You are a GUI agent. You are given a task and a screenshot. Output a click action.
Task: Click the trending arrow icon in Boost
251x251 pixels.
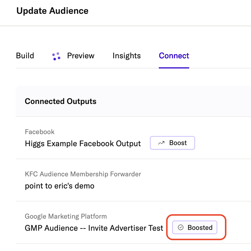(161, 143)
